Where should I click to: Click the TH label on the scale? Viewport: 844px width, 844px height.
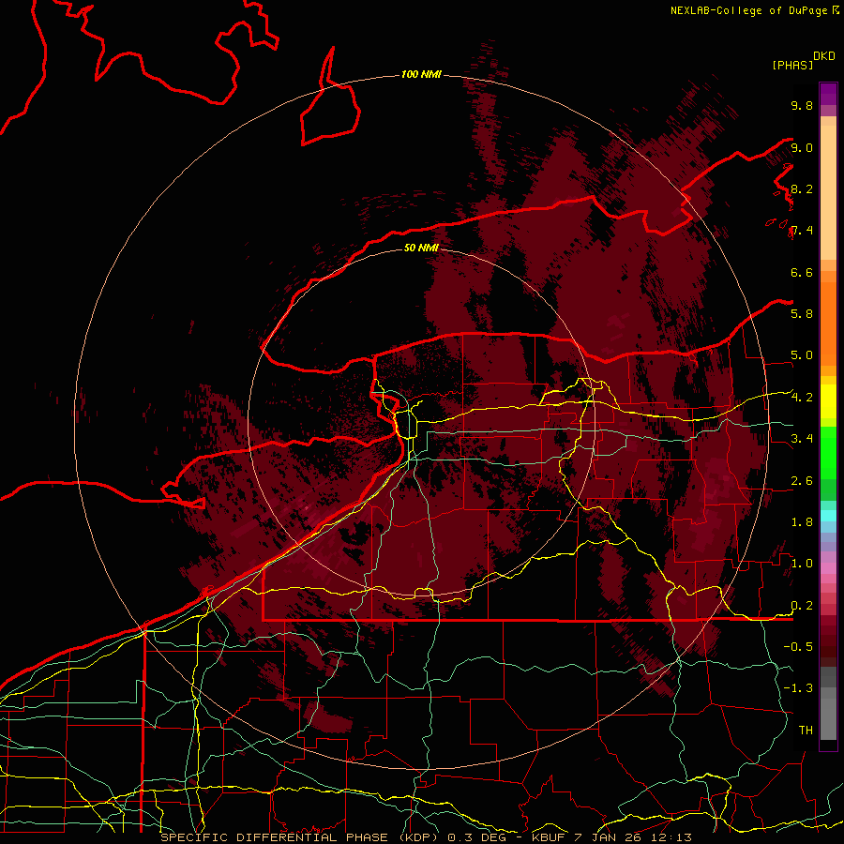coord(806,730)
